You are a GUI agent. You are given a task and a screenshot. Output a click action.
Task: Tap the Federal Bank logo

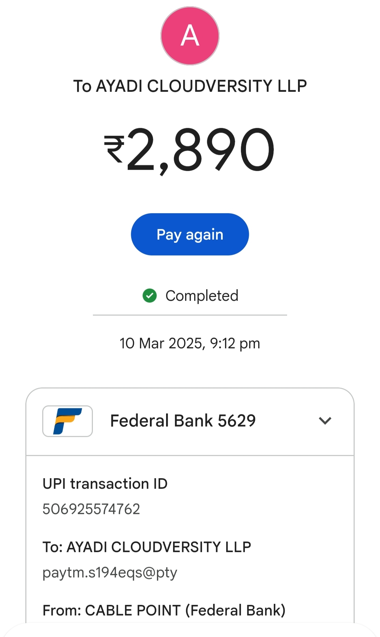pyautogui.click(x=68, y=421)
